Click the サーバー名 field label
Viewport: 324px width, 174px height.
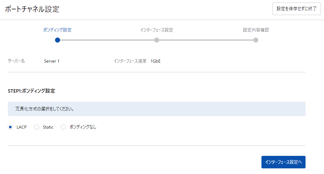(16, 61)
